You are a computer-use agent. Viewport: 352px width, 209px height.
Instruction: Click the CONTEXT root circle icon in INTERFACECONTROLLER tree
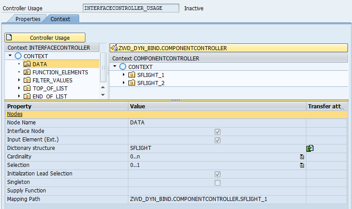click(x=18, y=56)
